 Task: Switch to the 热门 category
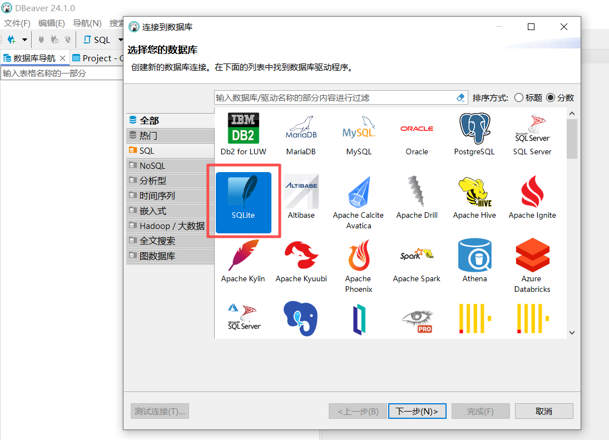coord(170,135)
